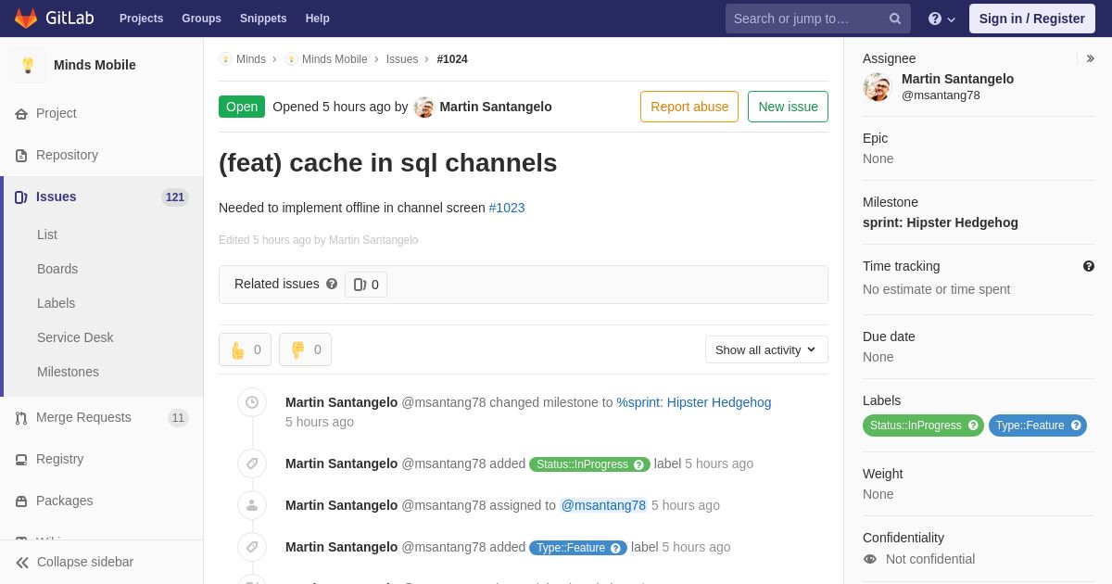Viewport: 1112px width, 584px height.
Task: Give a thumbs up reaction
Action: pyautogui.click(x=245, y=349)
